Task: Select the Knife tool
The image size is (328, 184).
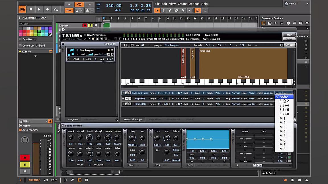Action: click(x=183, y=11)
